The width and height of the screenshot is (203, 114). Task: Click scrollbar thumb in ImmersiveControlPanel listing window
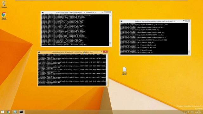[107, 83]
